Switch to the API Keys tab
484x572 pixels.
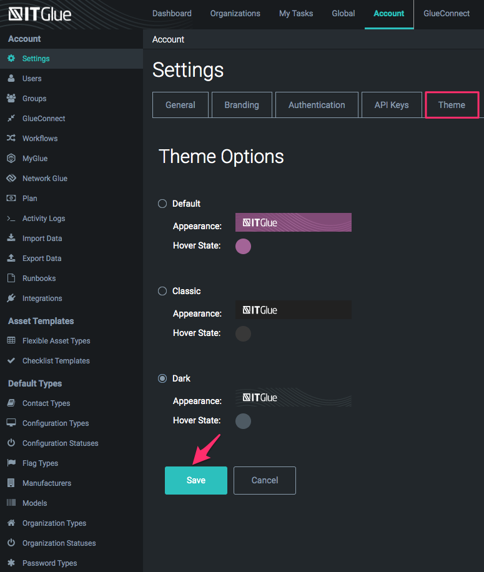click(x=392, y=105)
